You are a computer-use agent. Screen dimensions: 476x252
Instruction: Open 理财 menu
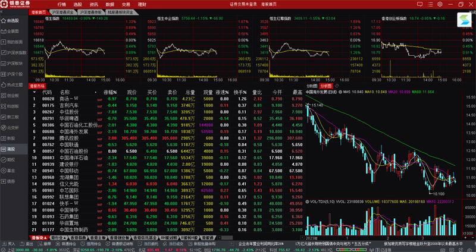pyautogui.click(x=142, y=5)
